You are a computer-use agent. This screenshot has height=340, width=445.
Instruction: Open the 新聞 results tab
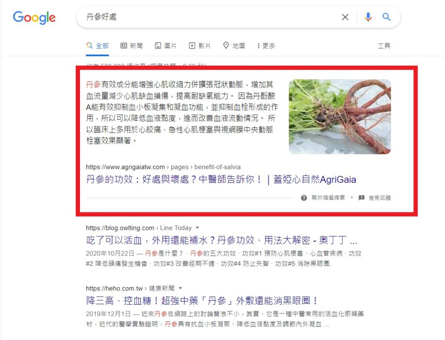(131, 46)
